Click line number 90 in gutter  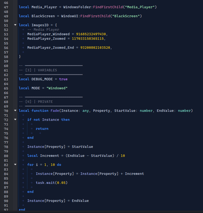click(x=6, y=201)
